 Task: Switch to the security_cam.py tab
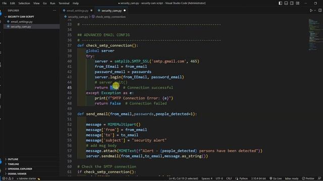(112, 11)
